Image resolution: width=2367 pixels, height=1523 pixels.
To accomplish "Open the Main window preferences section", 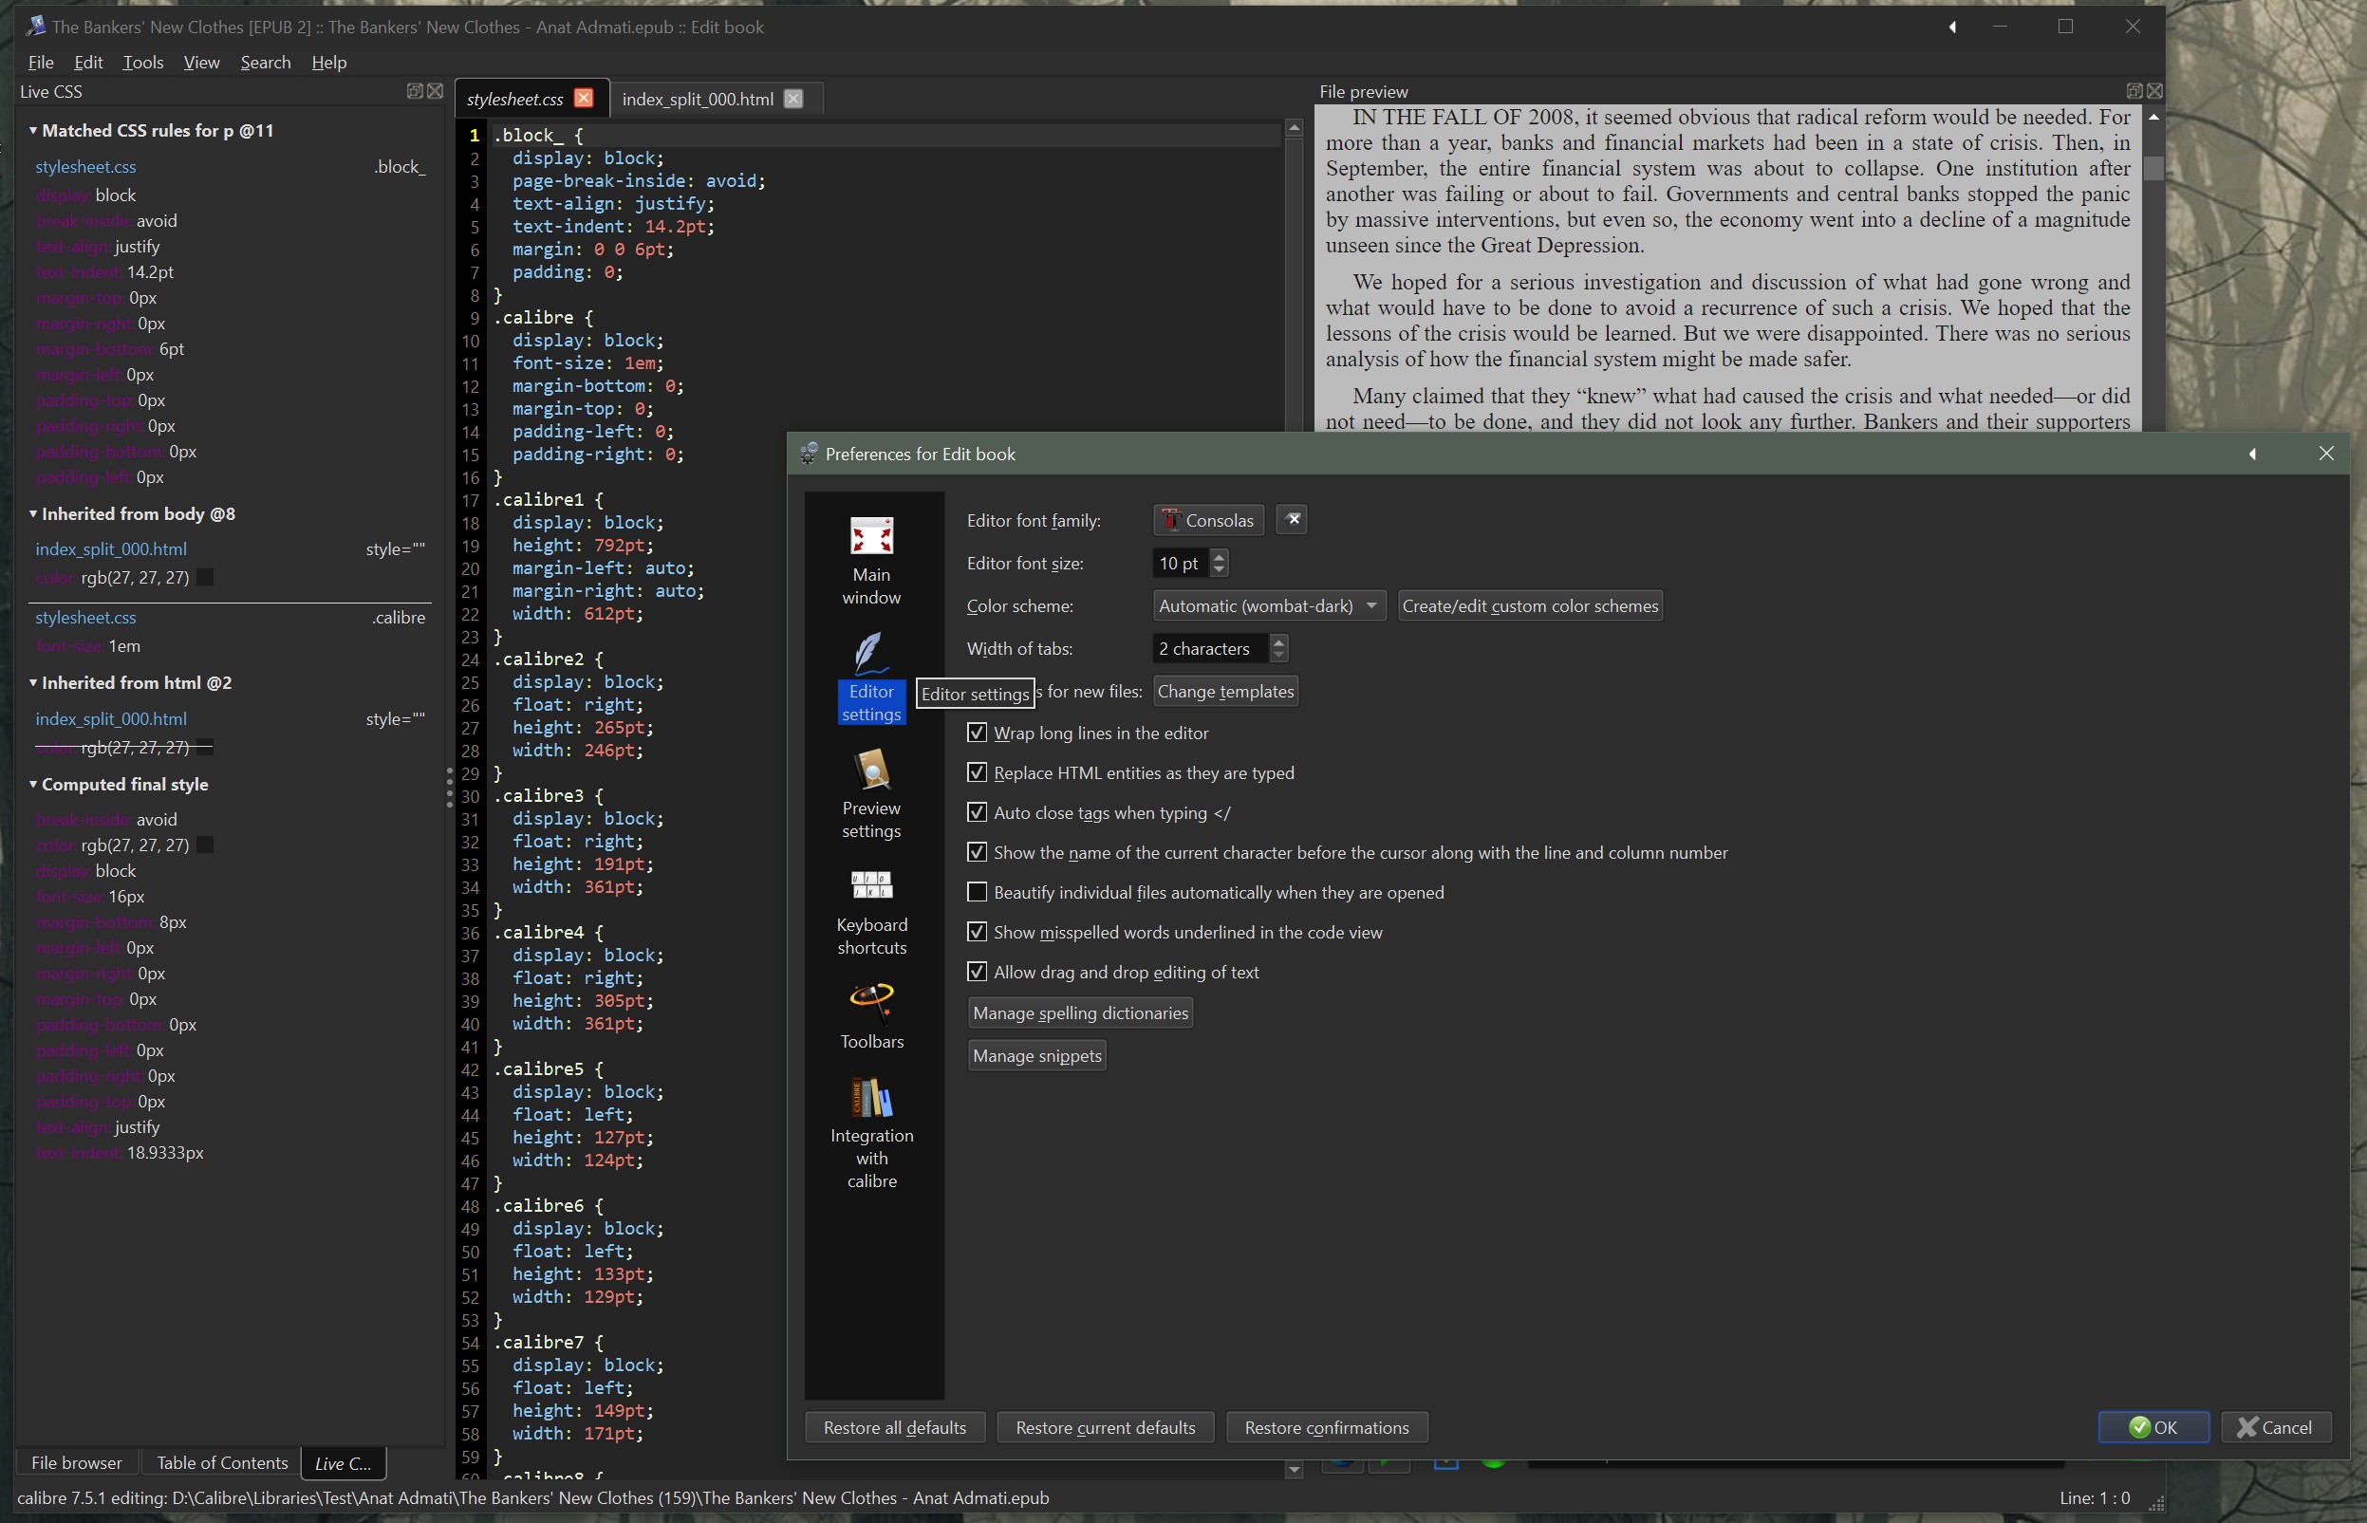I will 870,559.
